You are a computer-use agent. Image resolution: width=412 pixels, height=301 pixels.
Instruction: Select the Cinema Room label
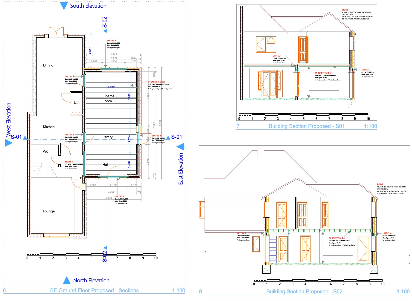108,99
